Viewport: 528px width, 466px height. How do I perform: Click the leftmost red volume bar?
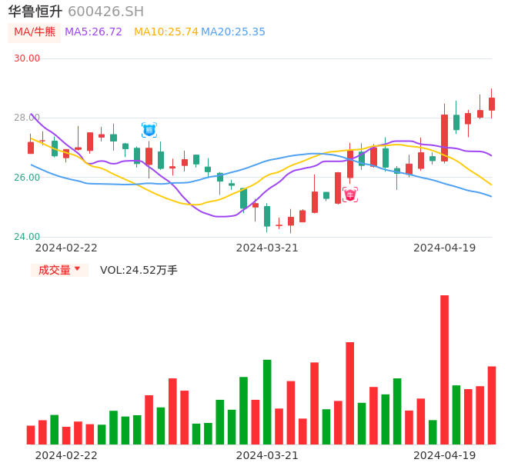tap(31, 434)
